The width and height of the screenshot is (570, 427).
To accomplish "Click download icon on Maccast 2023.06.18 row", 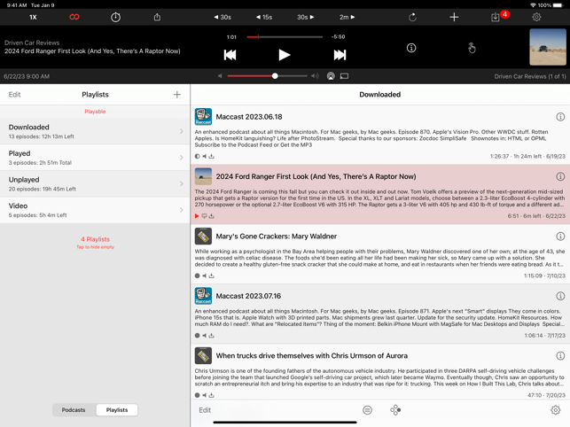I will 212,156.
